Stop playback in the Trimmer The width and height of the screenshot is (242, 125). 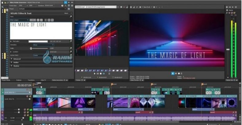(x=101, y=74)
